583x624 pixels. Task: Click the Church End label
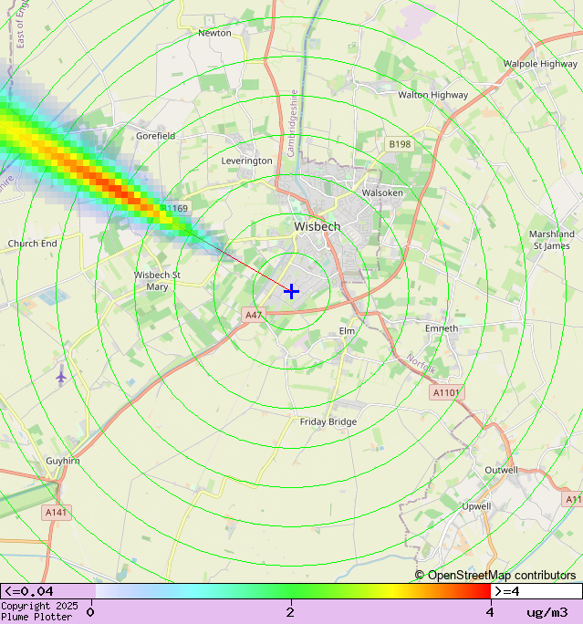(x=33, y=244)
